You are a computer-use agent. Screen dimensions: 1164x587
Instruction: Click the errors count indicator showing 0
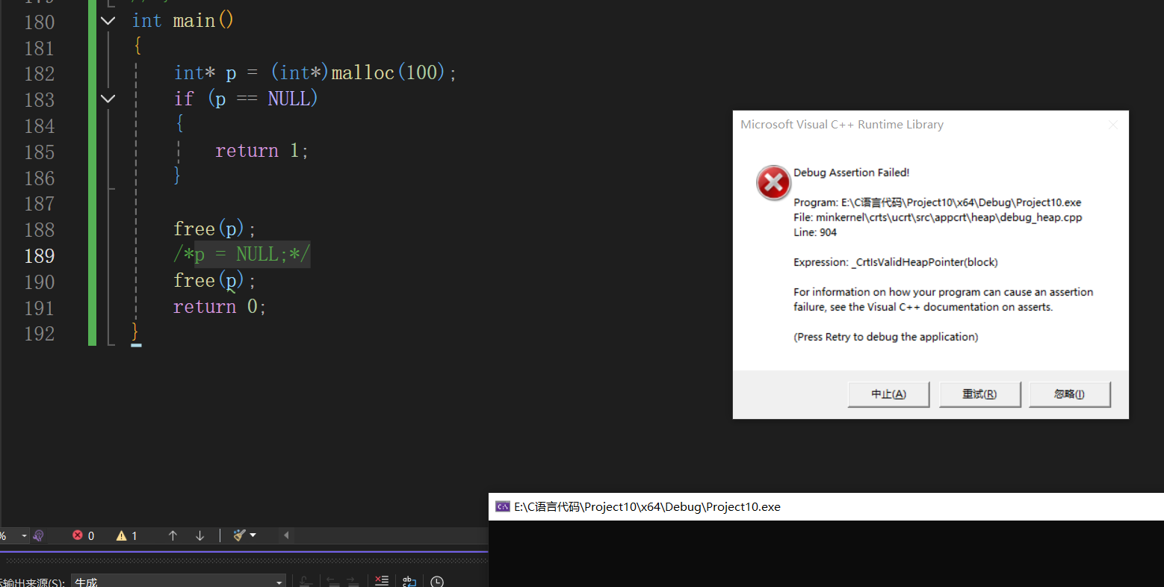coord(83,535)
